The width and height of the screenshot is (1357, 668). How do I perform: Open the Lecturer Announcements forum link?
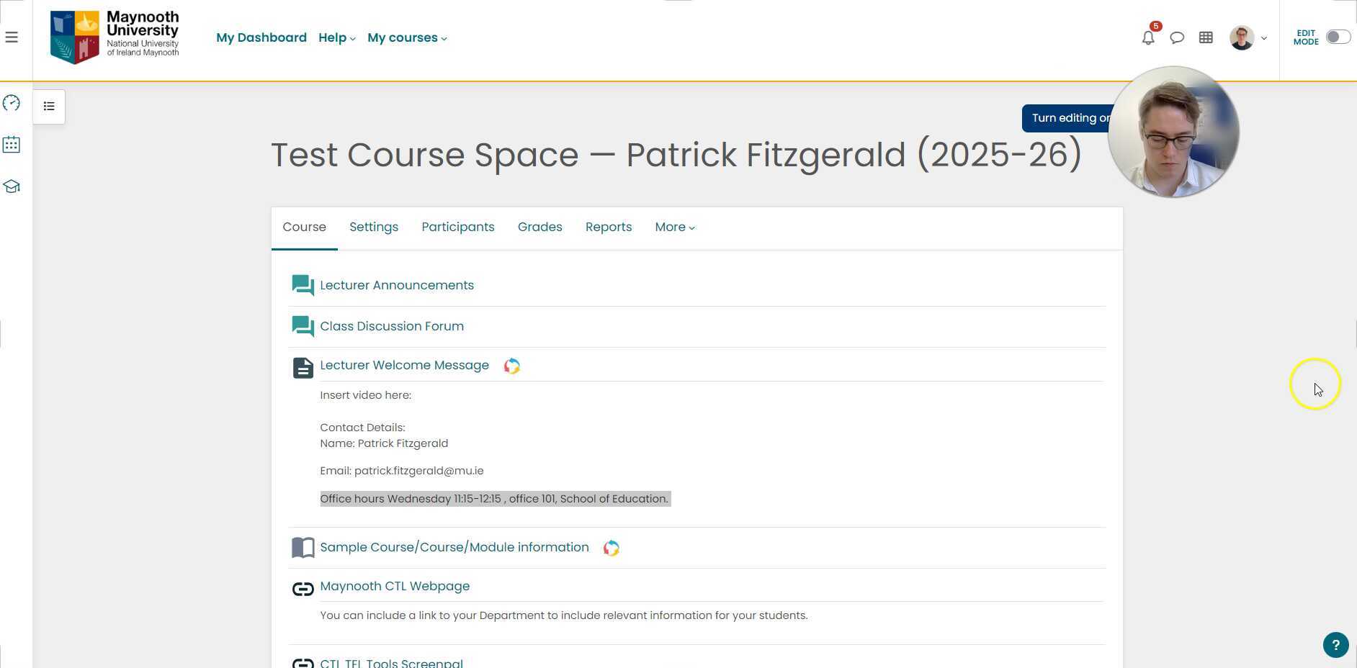pyautogui.click(x=397, y=286)
